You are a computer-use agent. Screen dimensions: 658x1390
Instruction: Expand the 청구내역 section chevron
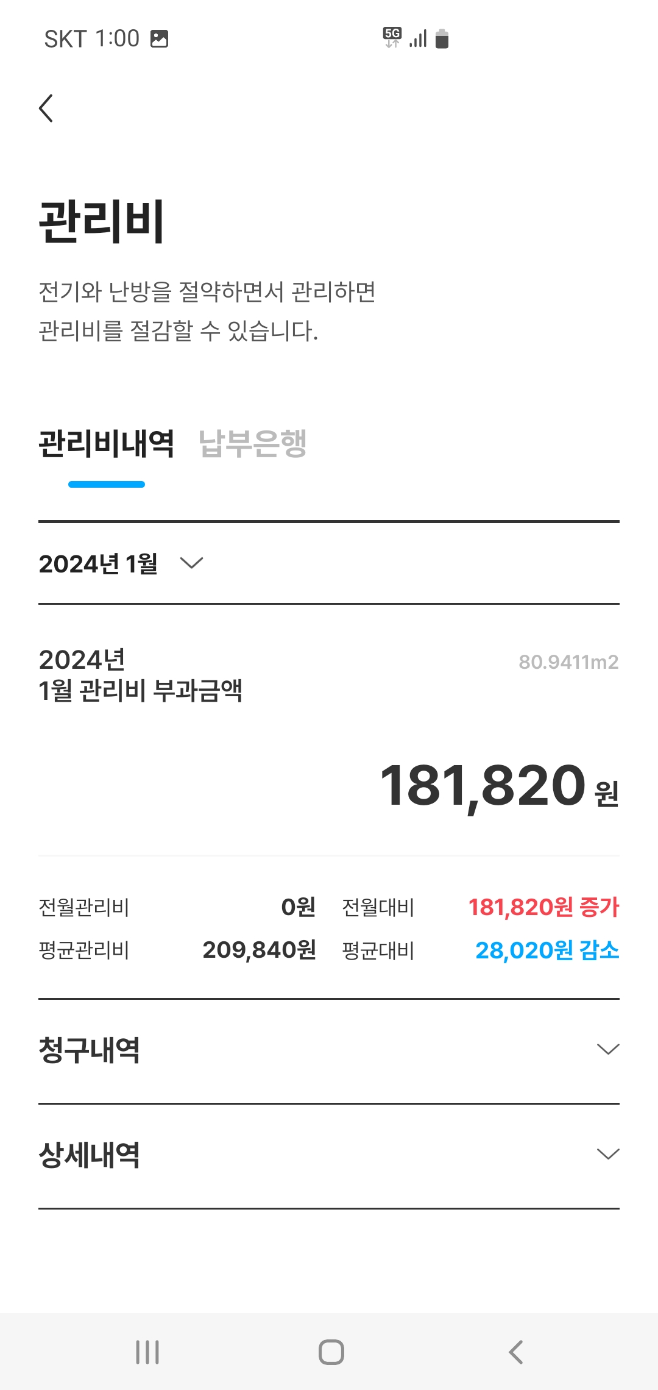tap(608, 1049)
